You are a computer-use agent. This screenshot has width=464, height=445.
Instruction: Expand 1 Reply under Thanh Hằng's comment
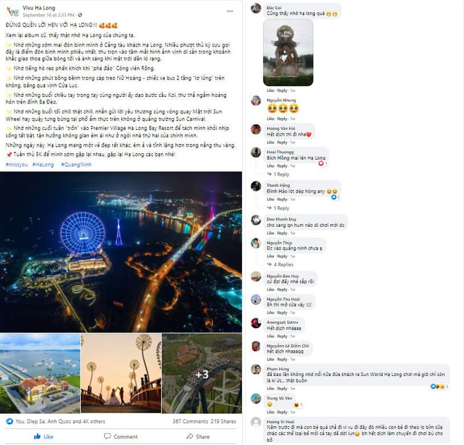click(278, 208)
